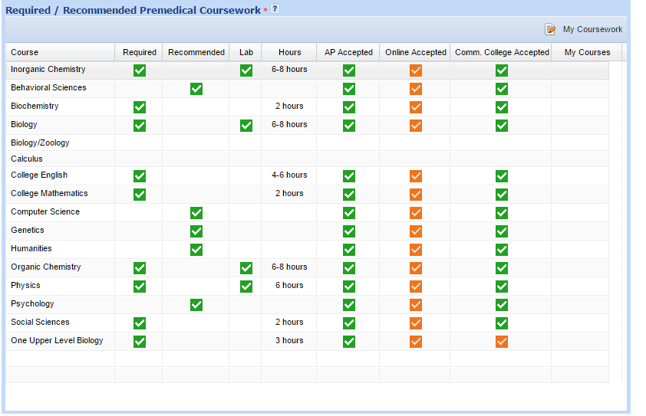Click College English Required checkmark
The height and width of the screenshot is (416, 646).
tap(139, 176)
